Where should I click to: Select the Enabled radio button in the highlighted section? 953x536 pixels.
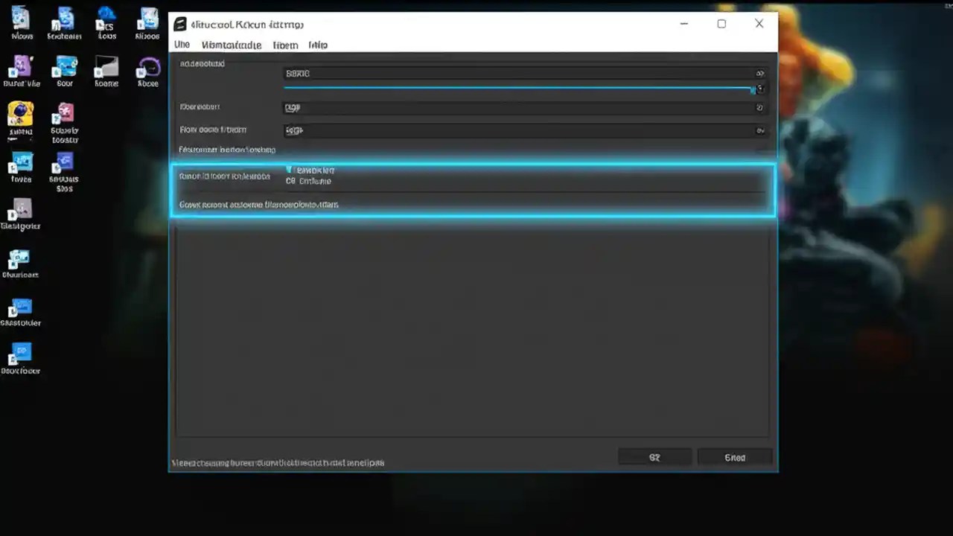[290, 170]
